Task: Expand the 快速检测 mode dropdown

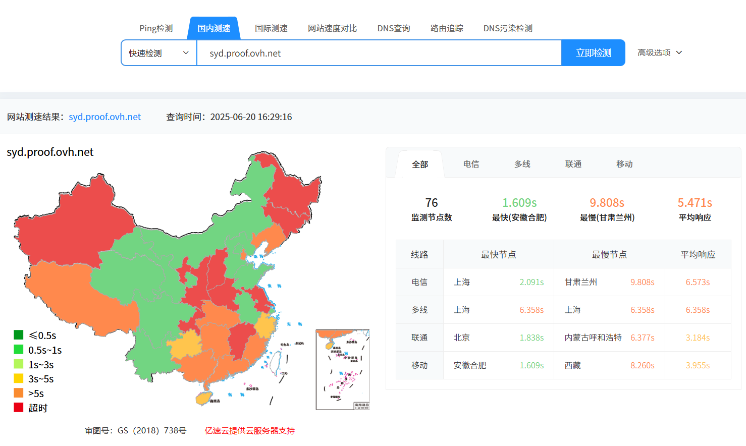Action: coord(159,53)
